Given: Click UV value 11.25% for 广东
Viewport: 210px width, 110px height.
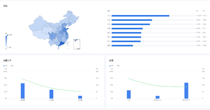Looking at the screenshot, I should coord(198,16).
